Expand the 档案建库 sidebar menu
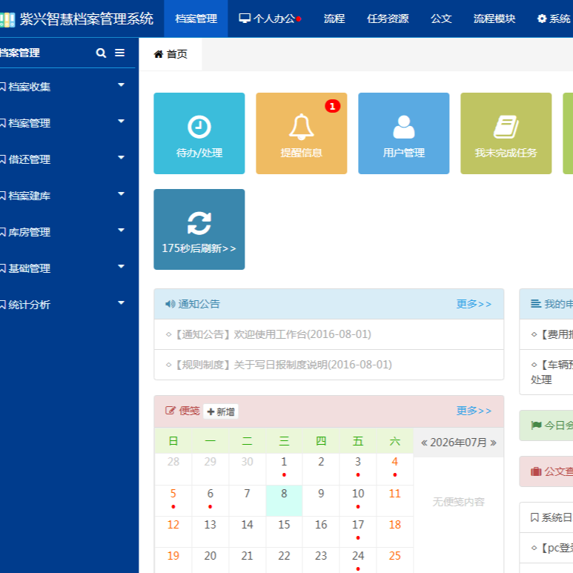This screenshot has width=573, height=573. click(122, 193)
